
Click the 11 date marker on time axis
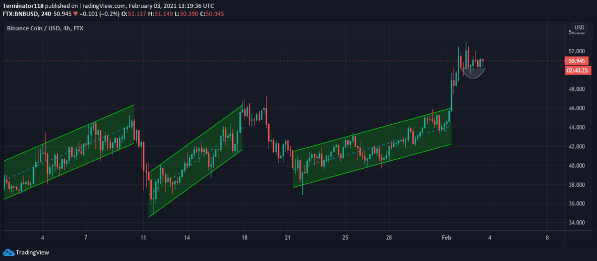pos(143,237)
